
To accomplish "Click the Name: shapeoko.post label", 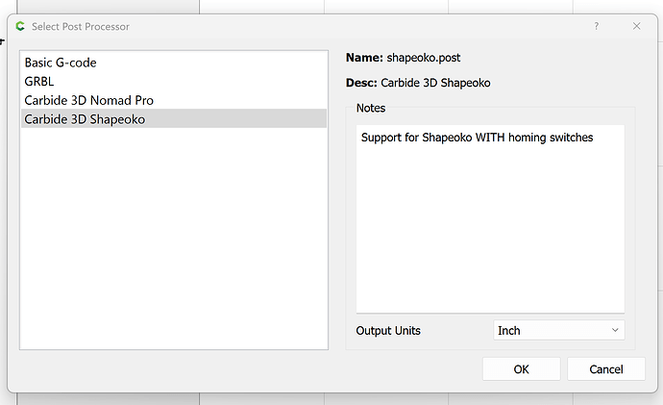I will click(404, 58).
